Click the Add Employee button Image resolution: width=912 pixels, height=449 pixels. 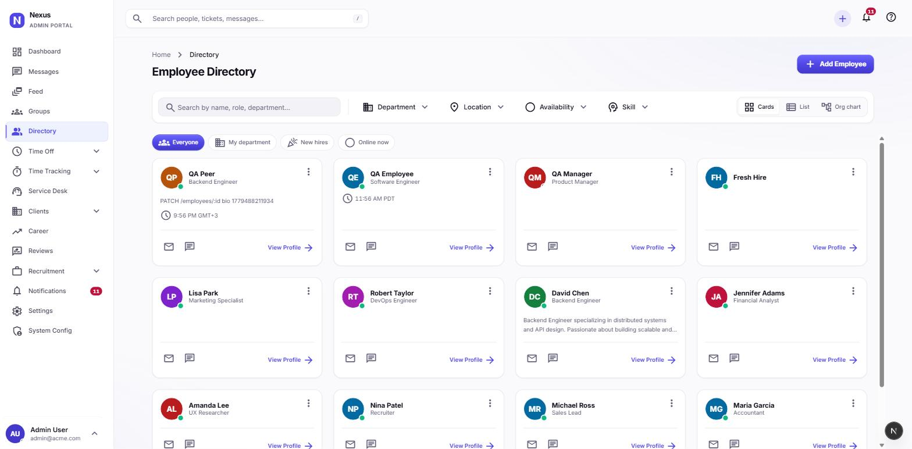835,64
